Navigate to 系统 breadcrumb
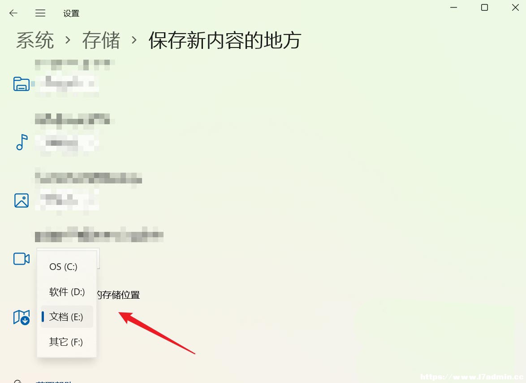 point(35,40)
